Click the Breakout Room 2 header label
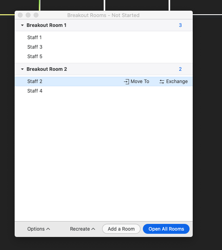This screenshot has height=250, width=222. point(47,69)
